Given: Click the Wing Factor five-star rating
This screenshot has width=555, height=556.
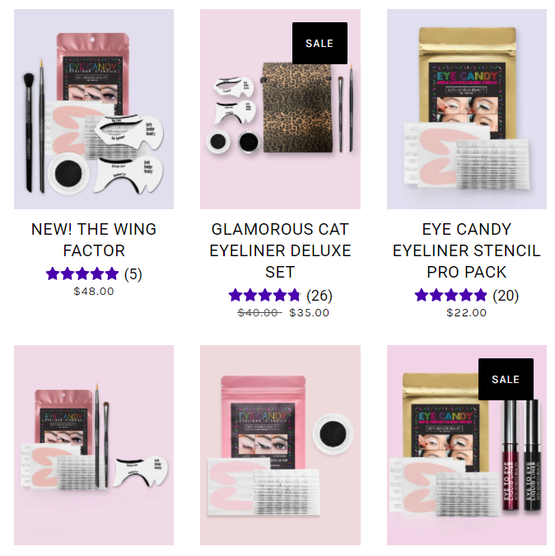Looking at the screenshot, I should [82, 273].
